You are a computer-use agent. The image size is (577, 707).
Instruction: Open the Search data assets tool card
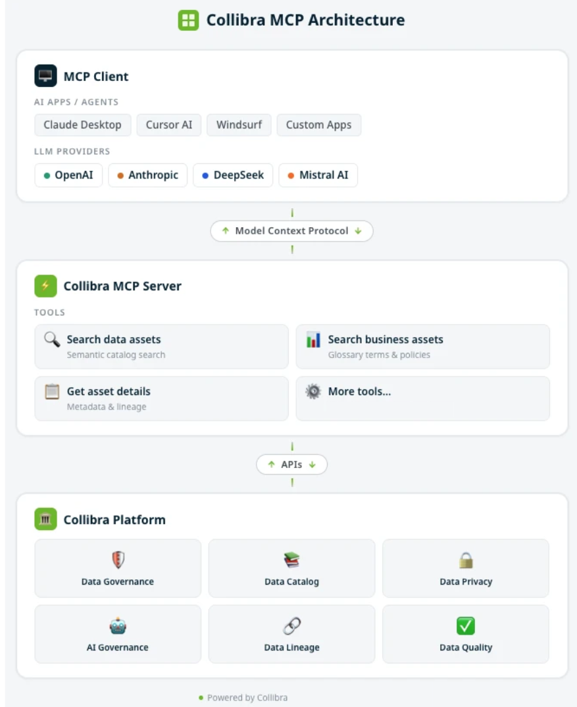pos(161,347)
